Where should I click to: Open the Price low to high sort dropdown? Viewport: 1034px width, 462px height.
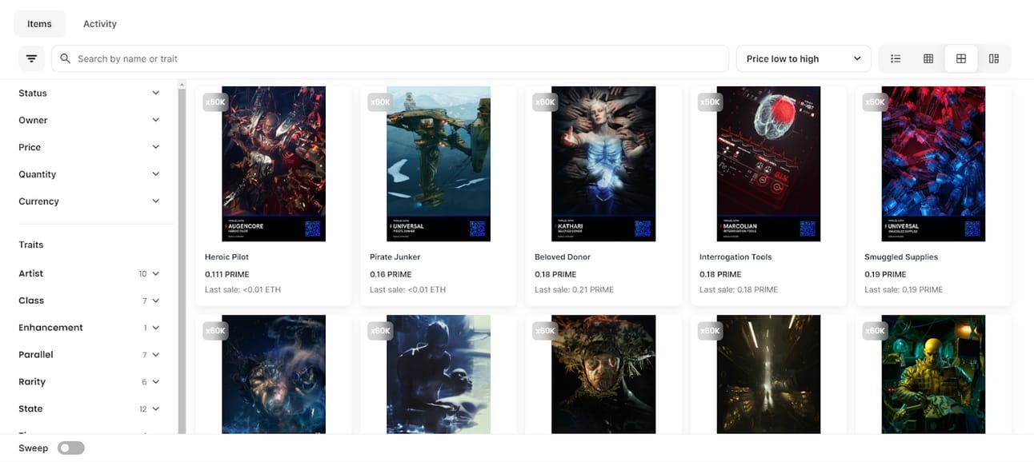pyautogui.click(x=804, y=58)
